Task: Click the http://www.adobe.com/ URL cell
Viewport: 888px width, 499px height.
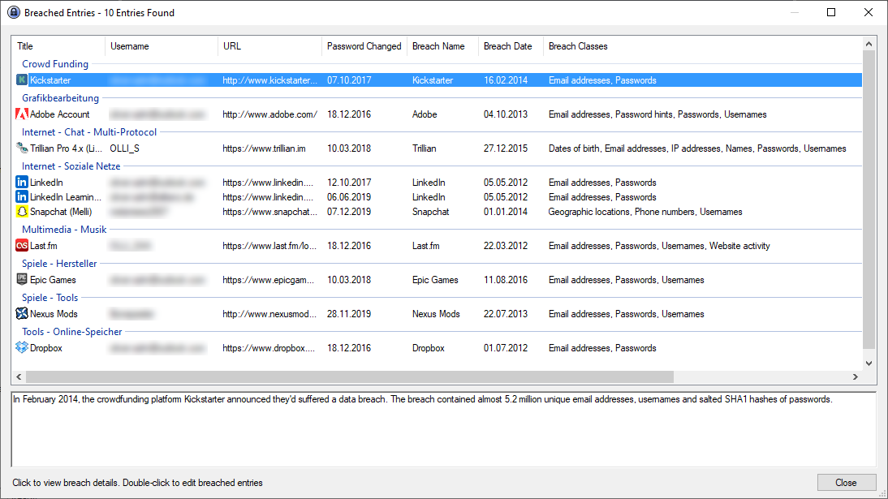Action: 269,114
